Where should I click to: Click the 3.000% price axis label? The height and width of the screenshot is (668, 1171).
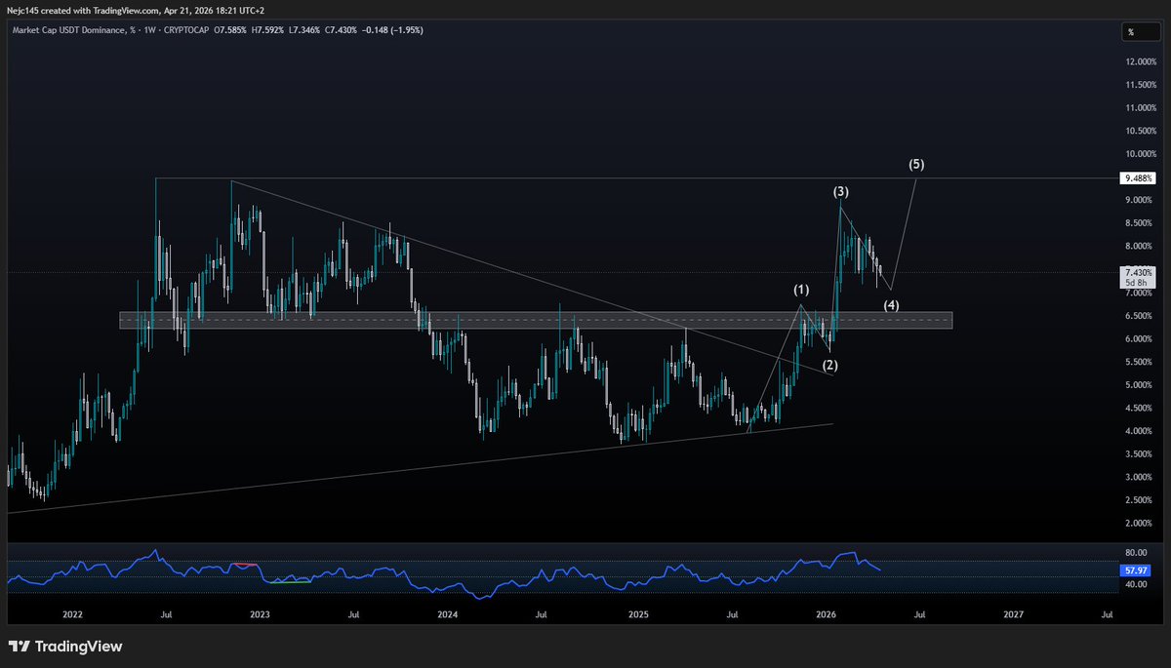coord(1140,477)
